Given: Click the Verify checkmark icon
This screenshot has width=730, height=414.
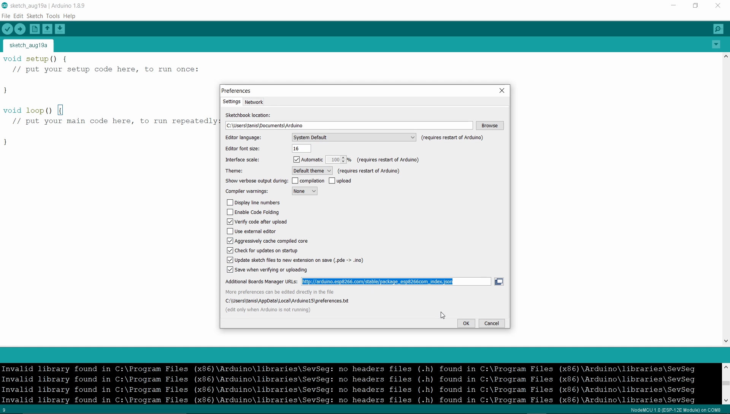Looking at the screenshot, I should (x=7, y=29).
